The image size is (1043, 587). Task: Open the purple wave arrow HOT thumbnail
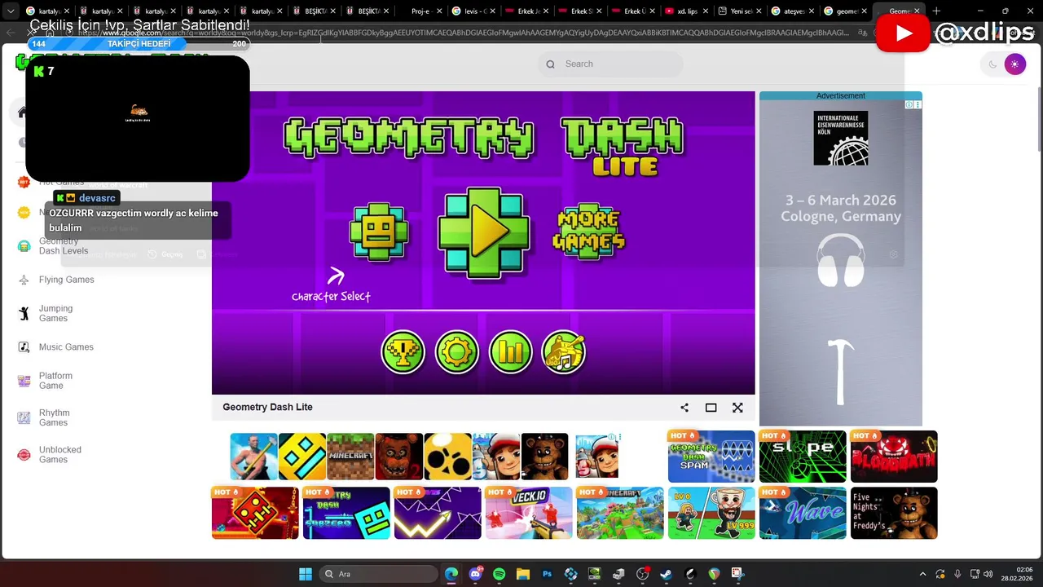(438, 513)
